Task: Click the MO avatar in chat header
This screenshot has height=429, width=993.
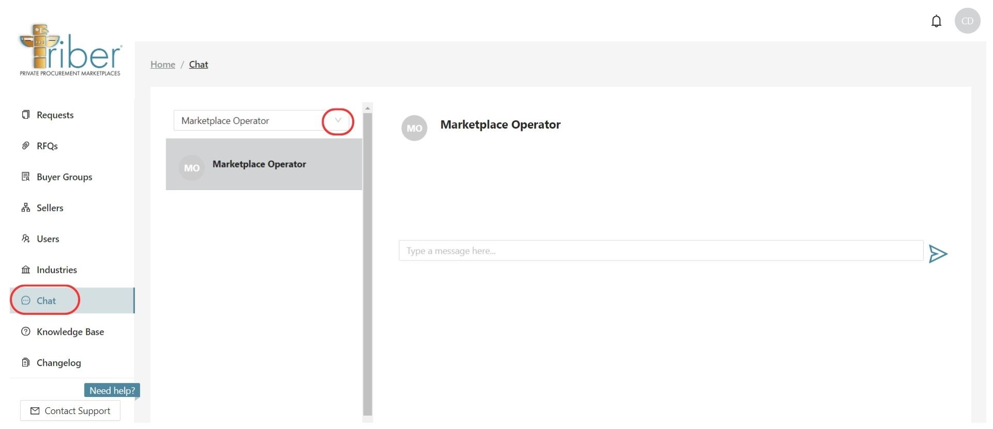Action: tap(414, 128)
